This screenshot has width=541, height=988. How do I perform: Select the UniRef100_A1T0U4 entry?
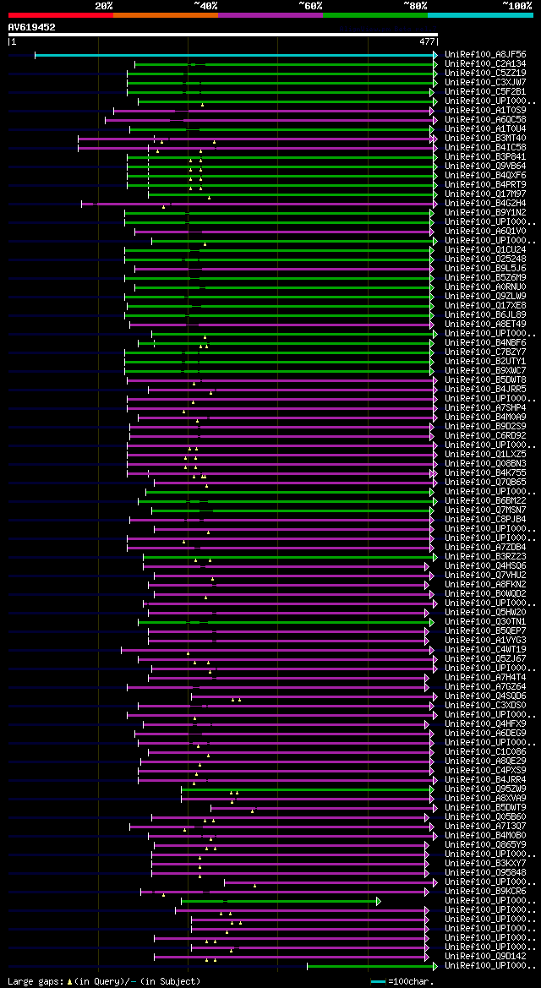pos(485,129)
